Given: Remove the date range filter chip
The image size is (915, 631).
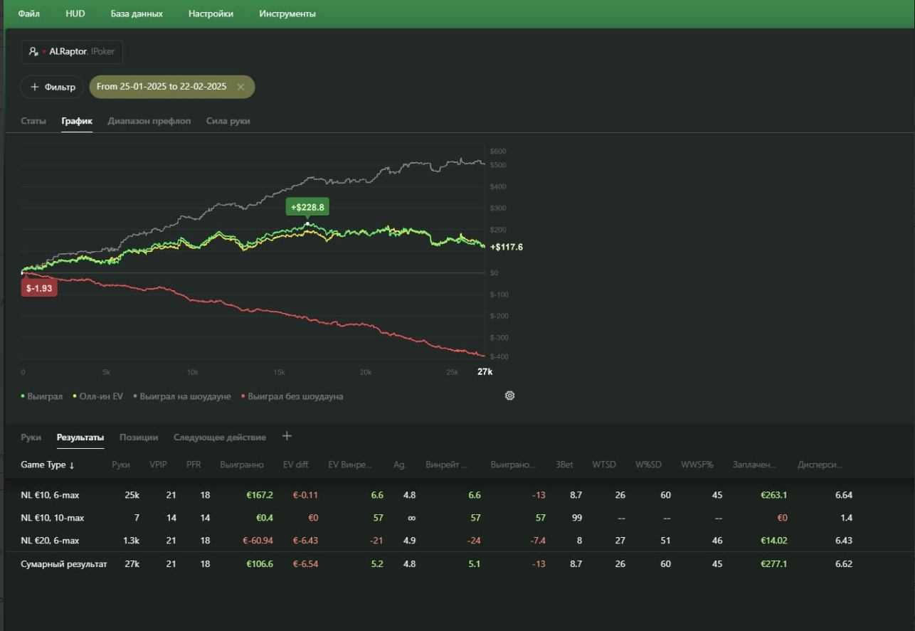Looking at the screenshot, I should [240, 87].
